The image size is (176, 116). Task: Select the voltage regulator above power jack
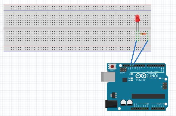pyautogui.click(x=114, y=95)
